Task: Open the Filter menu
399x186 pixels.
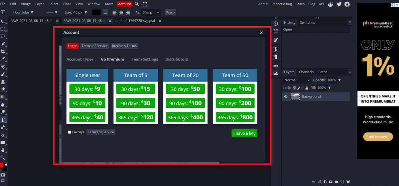Action: 66,4
